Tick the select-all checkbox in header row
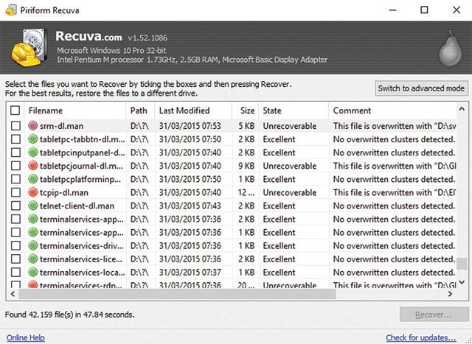 click(15, 110)
